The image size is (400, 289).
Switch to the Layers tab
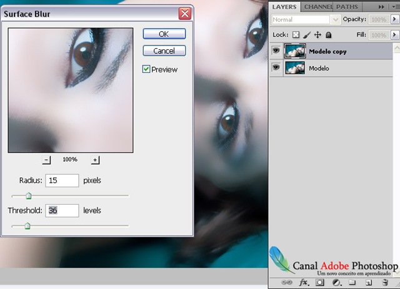click(284, 7)
